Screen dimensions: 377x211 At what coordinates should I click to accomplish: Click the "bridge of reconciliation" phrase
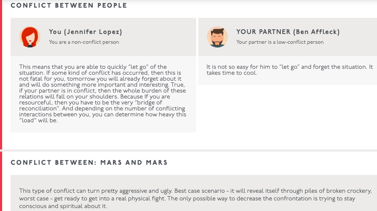coord(91,105)
